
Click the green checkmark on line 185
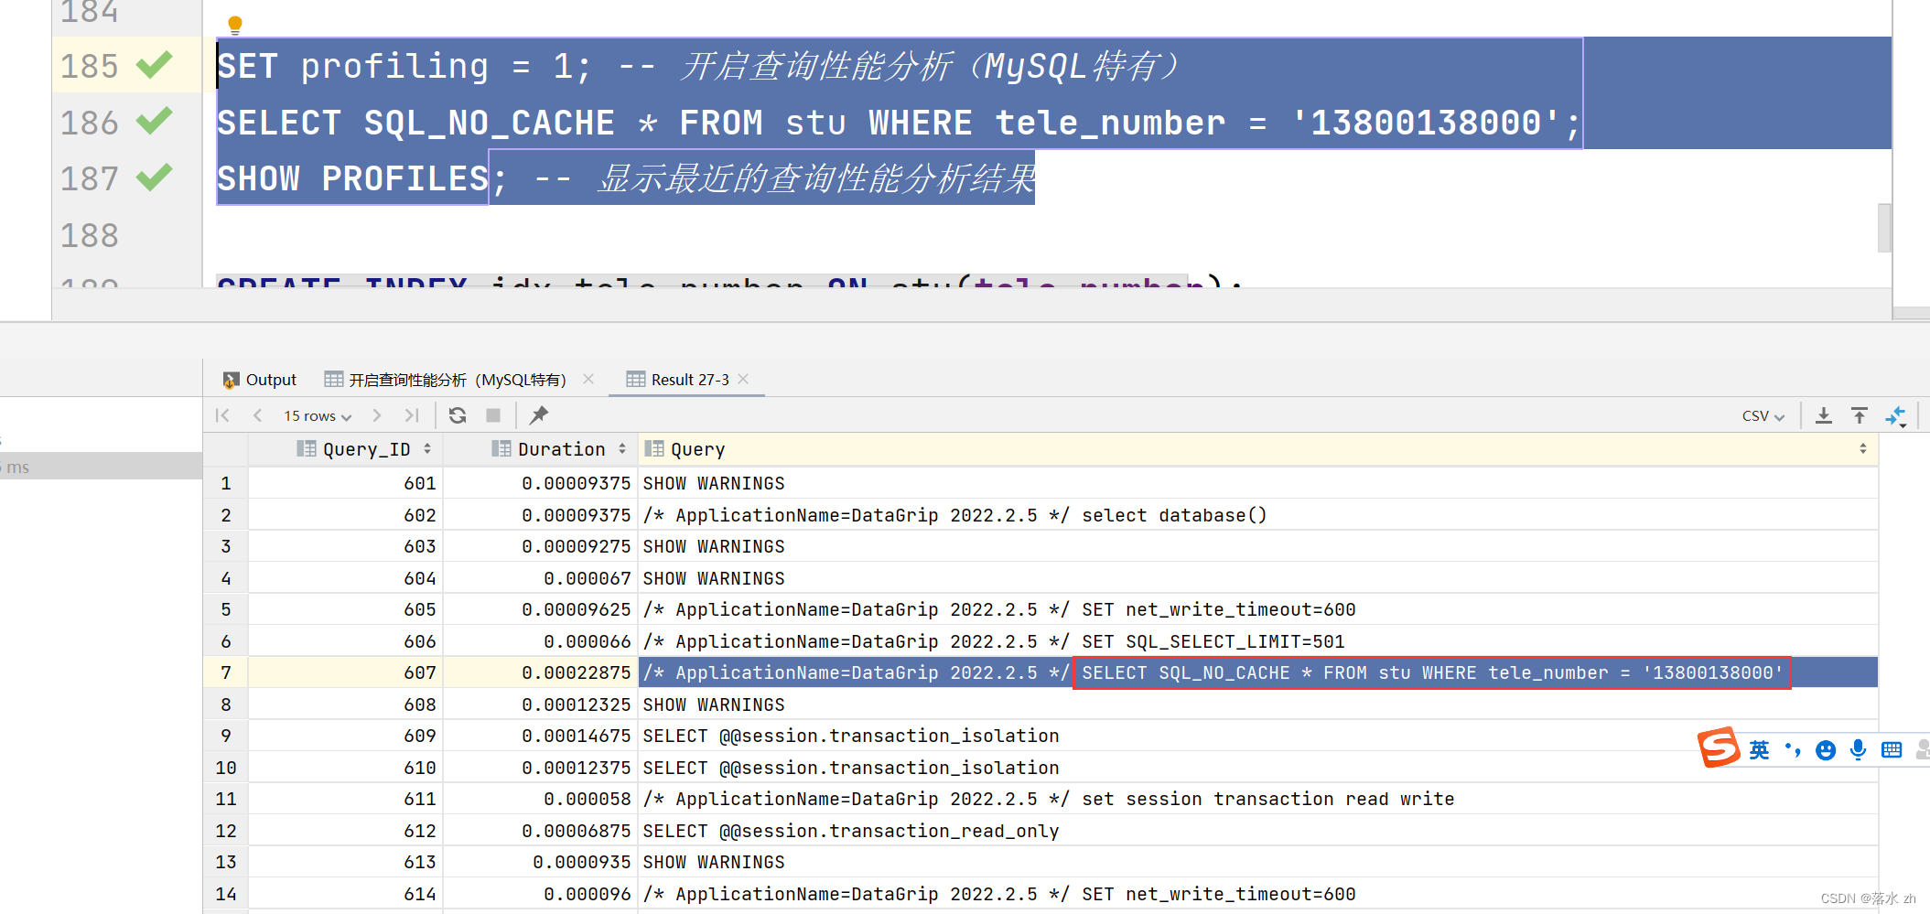click(155, 66)
